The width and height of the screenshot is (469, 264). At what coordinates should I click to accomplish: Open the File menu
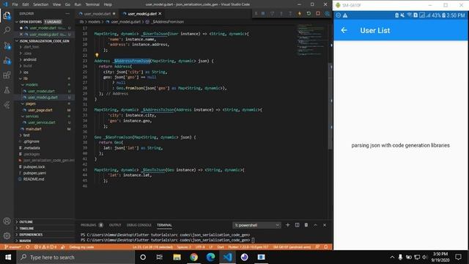15,4
